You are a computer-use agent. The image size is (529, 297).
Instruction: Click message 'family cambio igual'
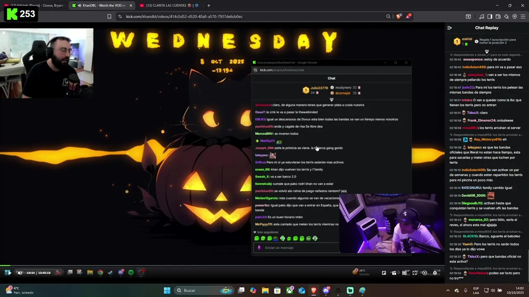pos(498,188)
